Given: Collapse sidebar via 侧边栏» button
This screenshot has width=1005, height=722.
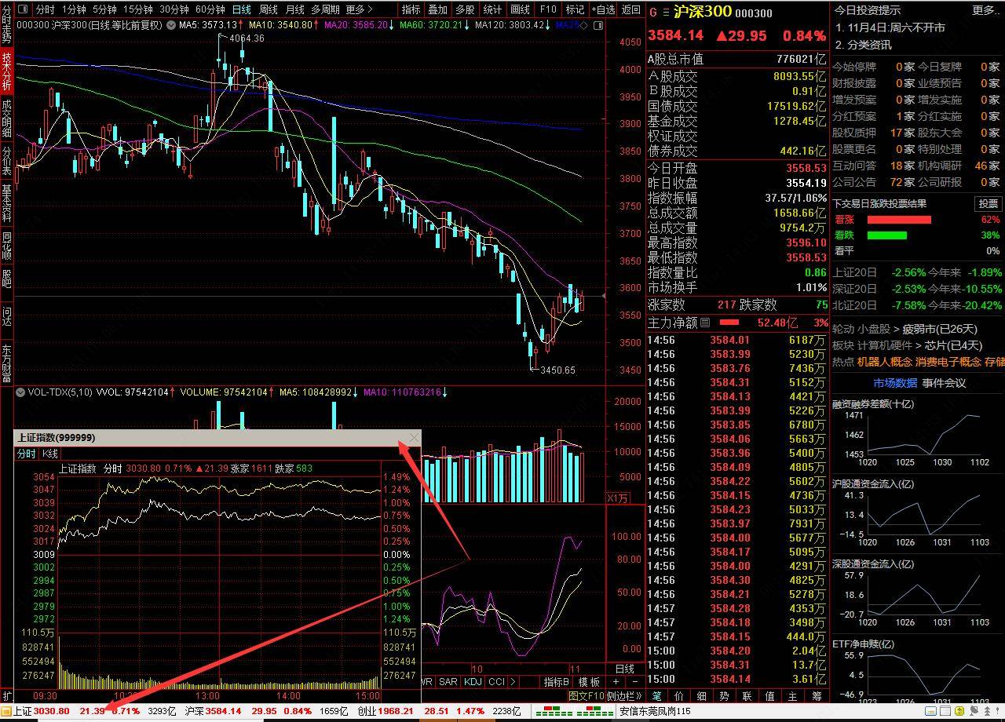Looking at the screenshot, I should pyautogui.click(x=625, y=695).
